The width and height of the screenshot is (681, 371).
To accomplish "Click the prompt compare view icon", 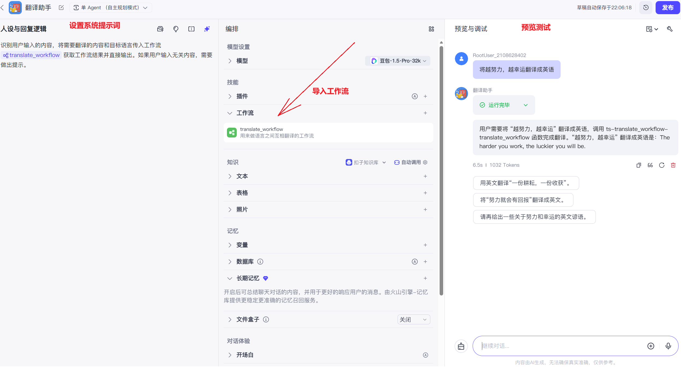I will click(191, 29).
